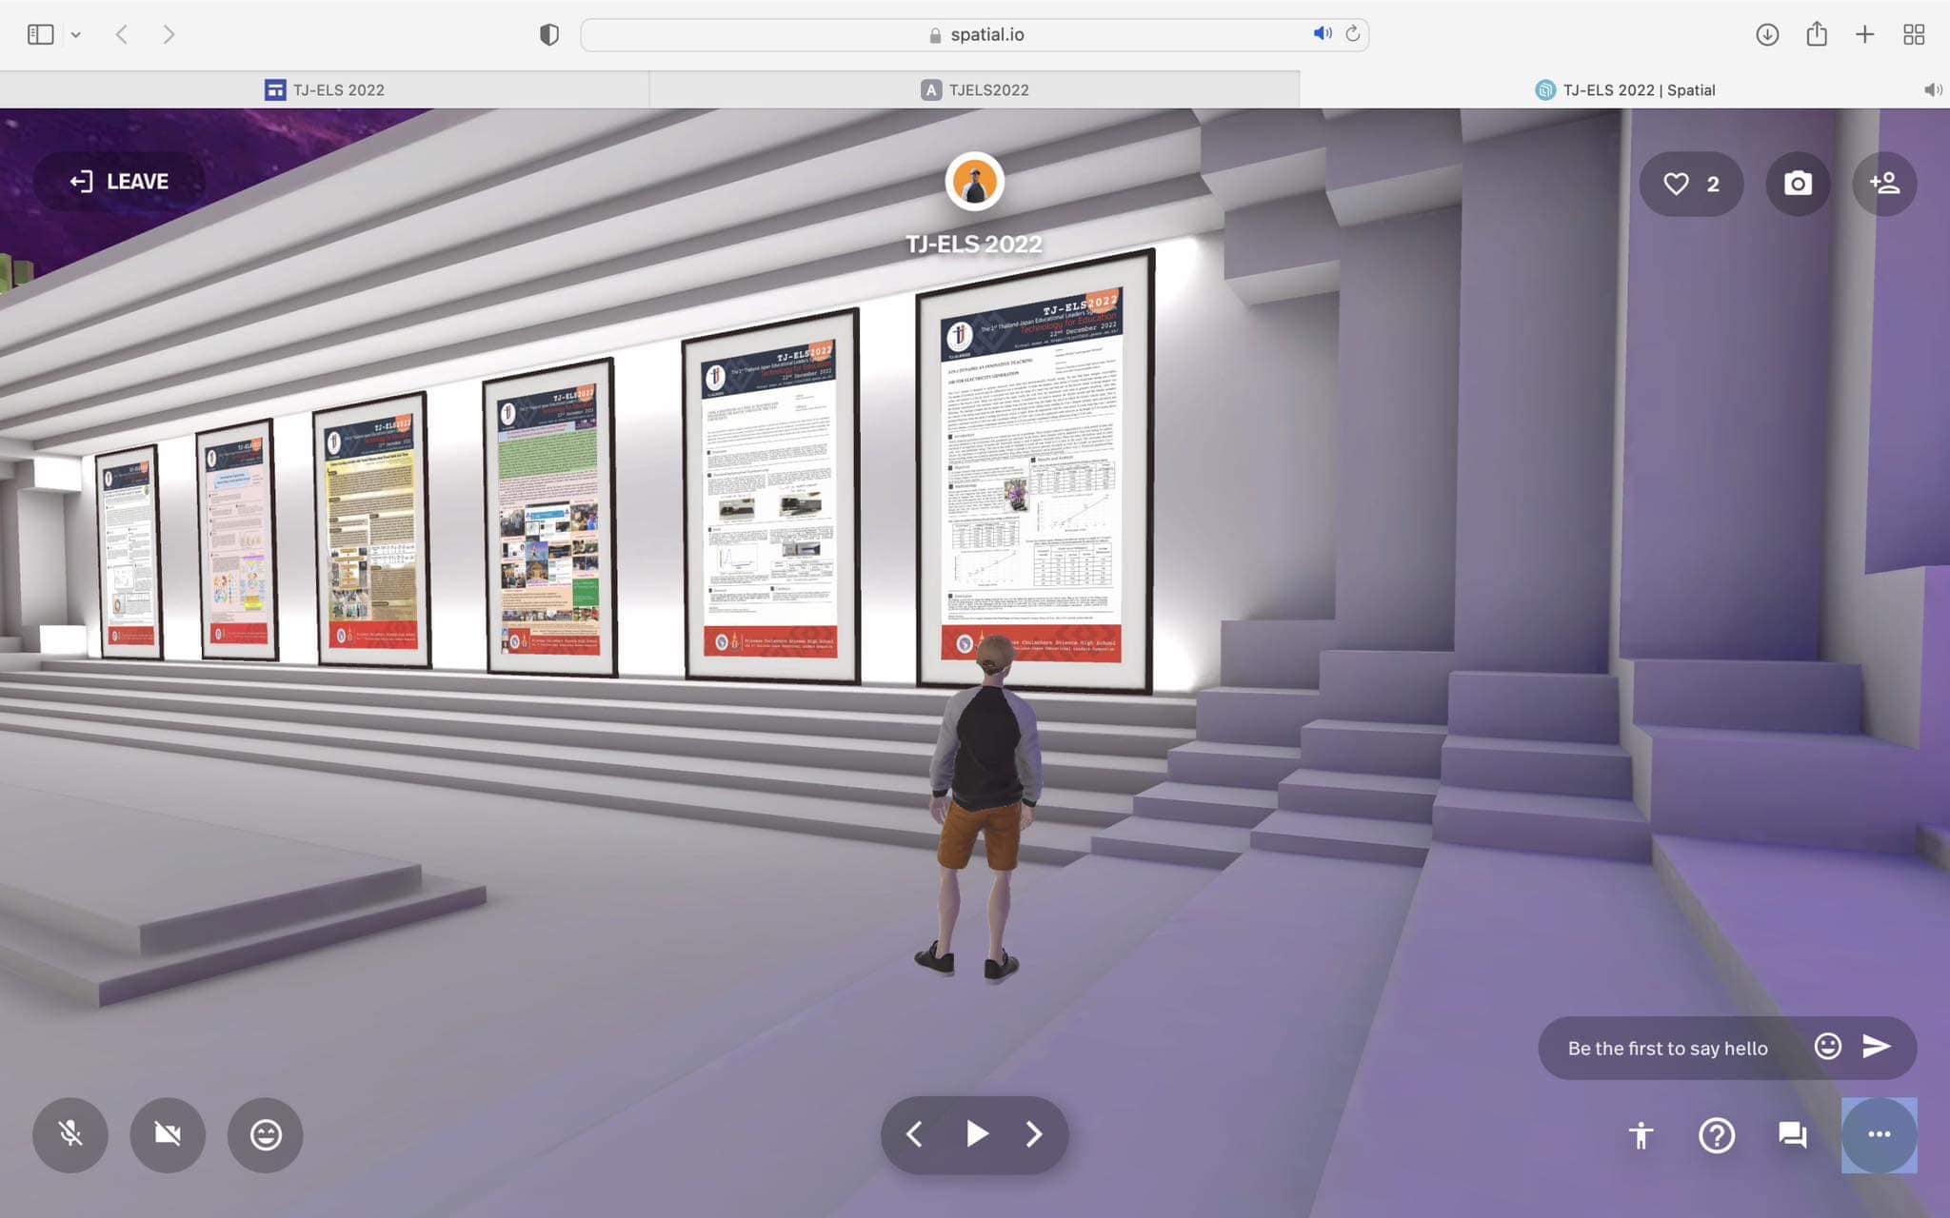Reload the spatial.io page
The height and width of the screenshot is (1218, 1950).
[1352, 33]
